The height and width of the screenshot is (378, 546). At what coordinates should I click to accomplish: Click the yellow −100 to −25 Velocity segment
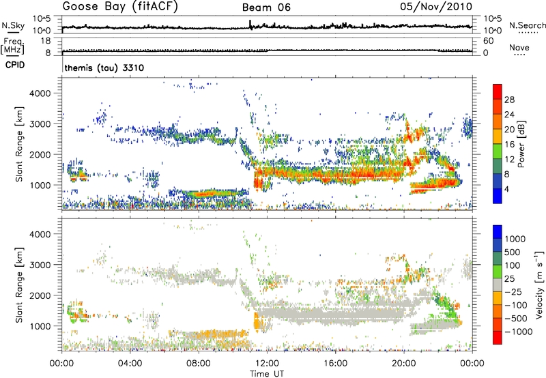click(498, 298)
